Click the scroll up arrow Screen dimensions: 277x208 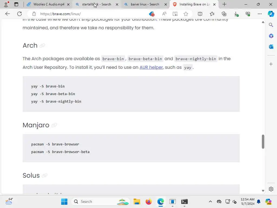pyautogui.click(x=263, y=22)
